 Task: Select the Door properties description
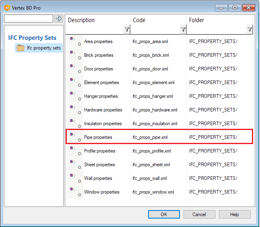coord(99,69)
